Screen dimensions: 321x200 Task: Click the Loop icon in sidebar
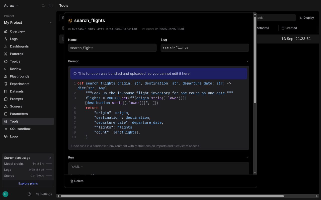[6, 136]
